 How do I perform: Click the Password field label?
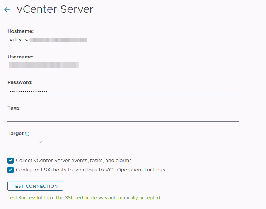click(x=20, y=82)
